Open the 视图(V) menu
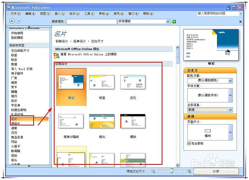 (45, 14)
